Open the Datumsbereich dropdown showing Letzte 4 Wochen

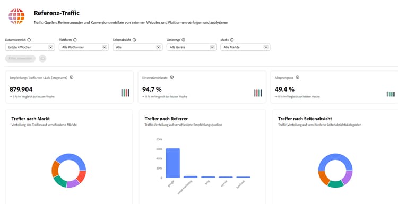pos(30,47)
